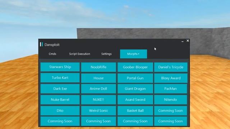Open the Settings tab
This screenshot has height=129, width=230.
pos(106,54)
